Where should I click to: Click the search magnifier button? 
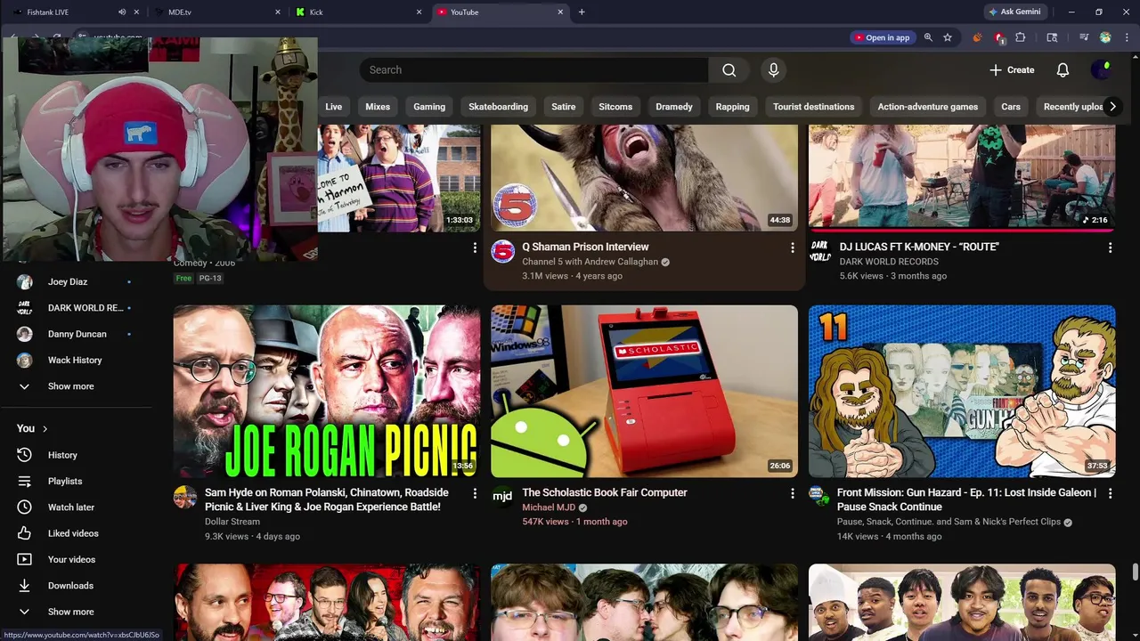pyautogui.click(x=729, y=70)
